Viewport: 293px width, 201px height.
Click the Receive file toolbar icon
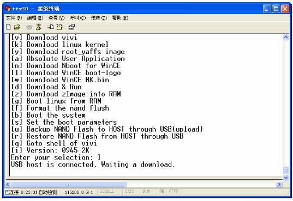(x=59, y=27)
